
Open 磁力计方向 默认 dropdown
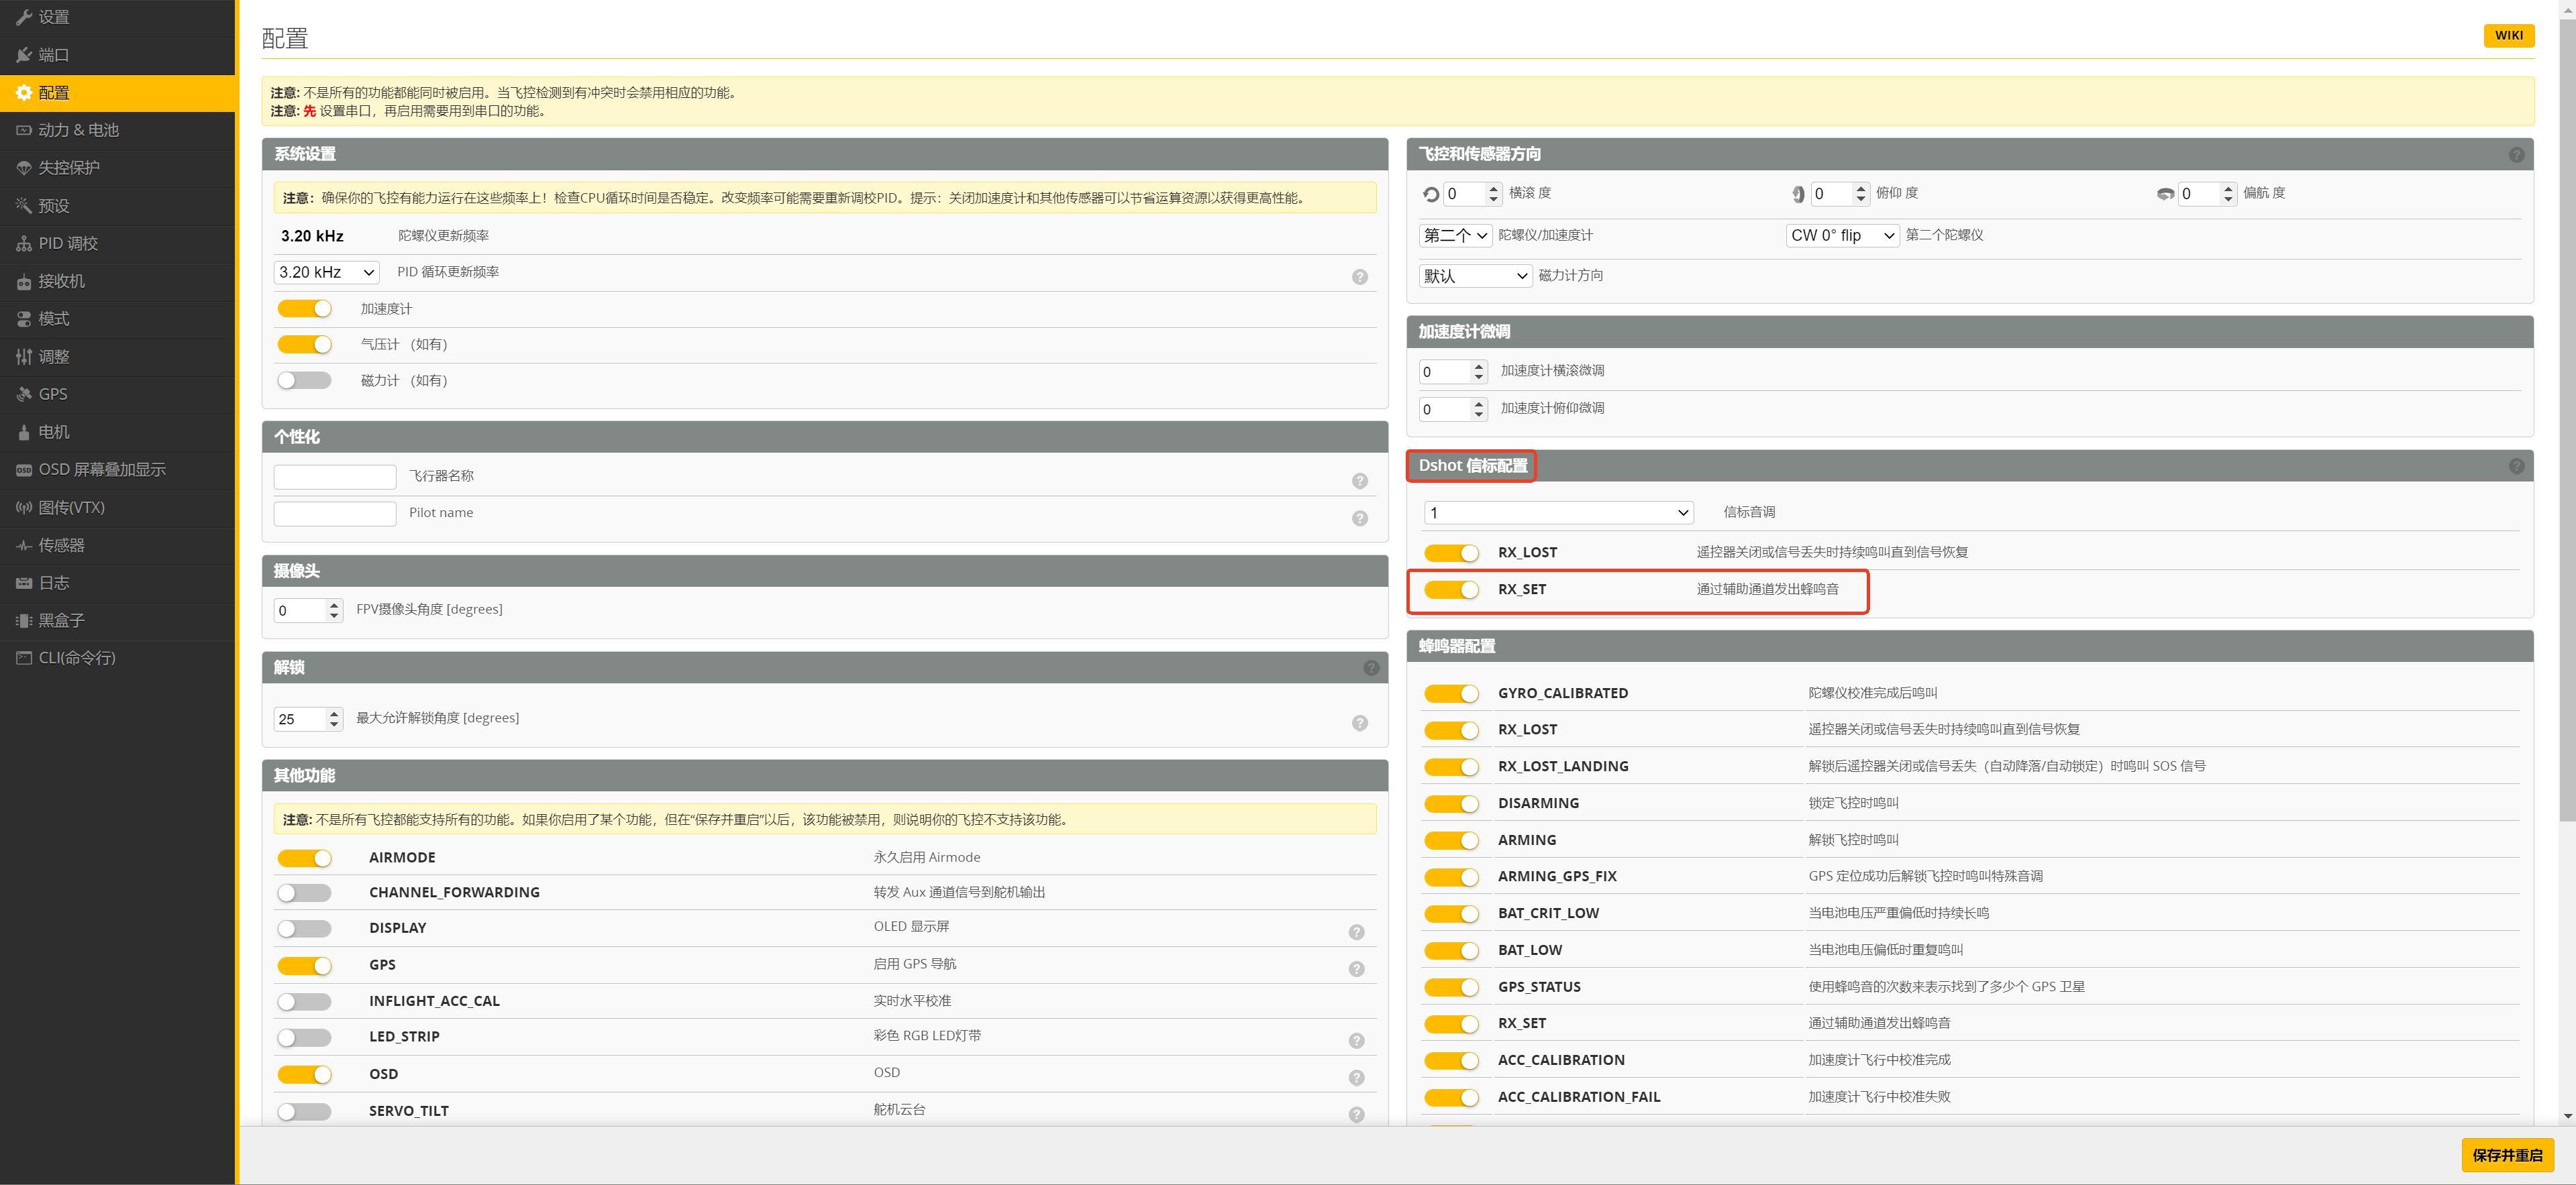point(1475,276)
